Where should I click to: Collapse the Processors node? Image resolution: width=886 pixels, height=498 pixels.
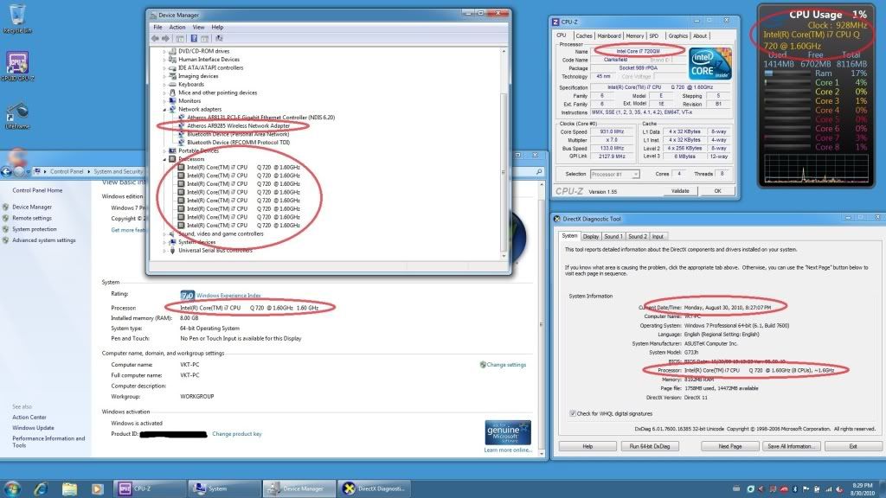click(x=164, y=159)
